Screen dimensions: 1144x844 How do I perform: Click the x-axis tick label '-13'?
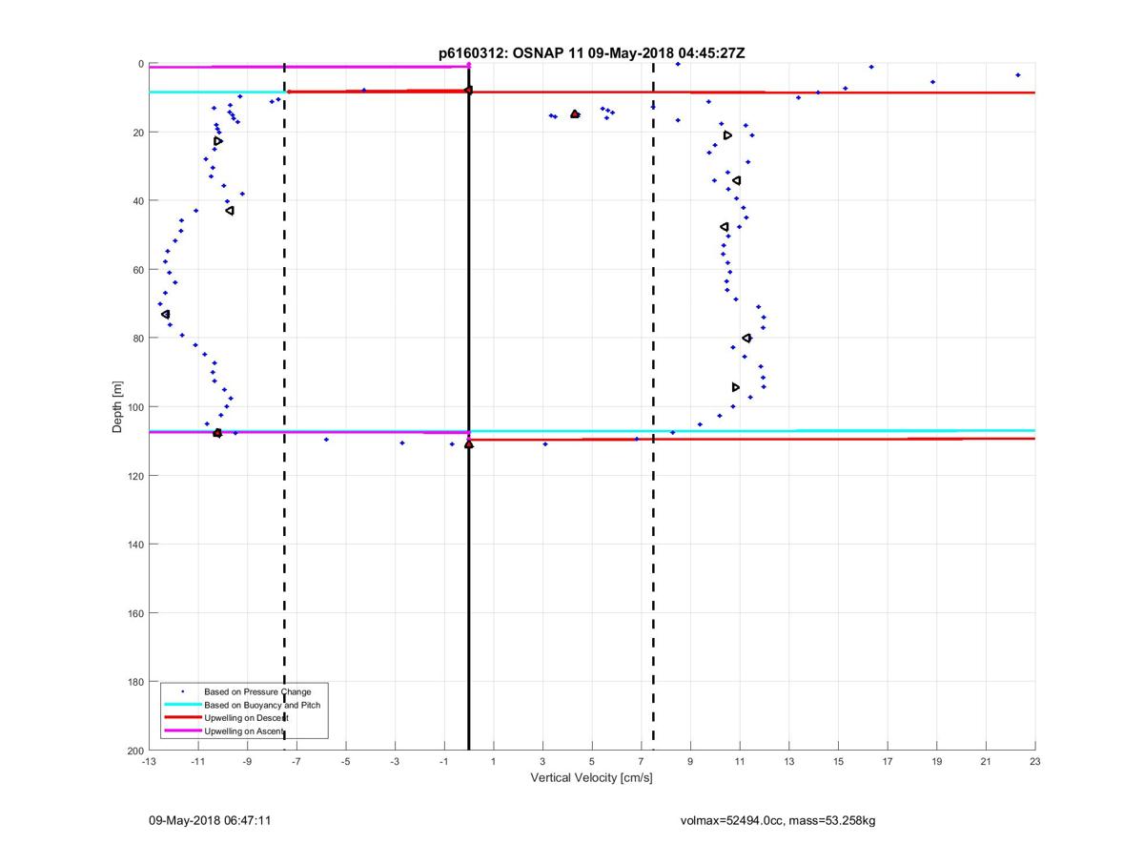(x=149, y=762)
